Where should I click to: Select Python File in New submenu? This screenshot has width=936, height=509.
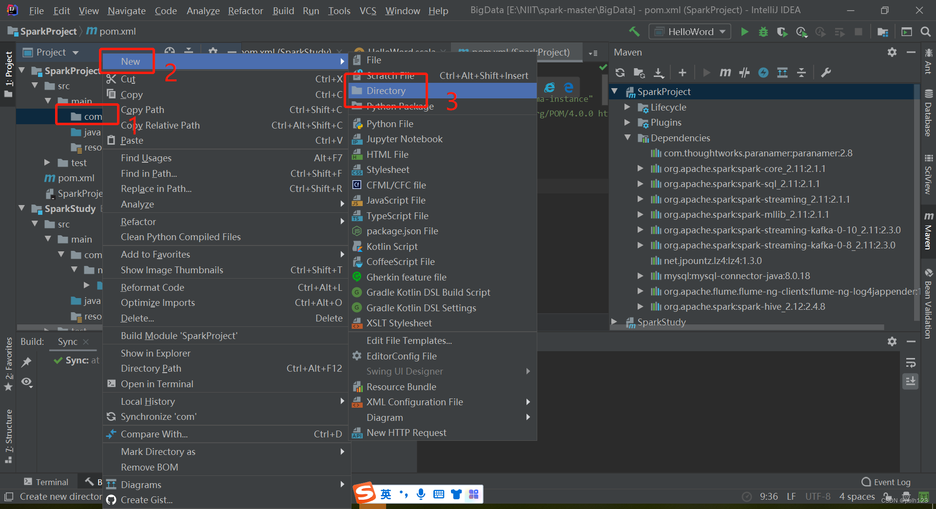(x=443, y=124)
